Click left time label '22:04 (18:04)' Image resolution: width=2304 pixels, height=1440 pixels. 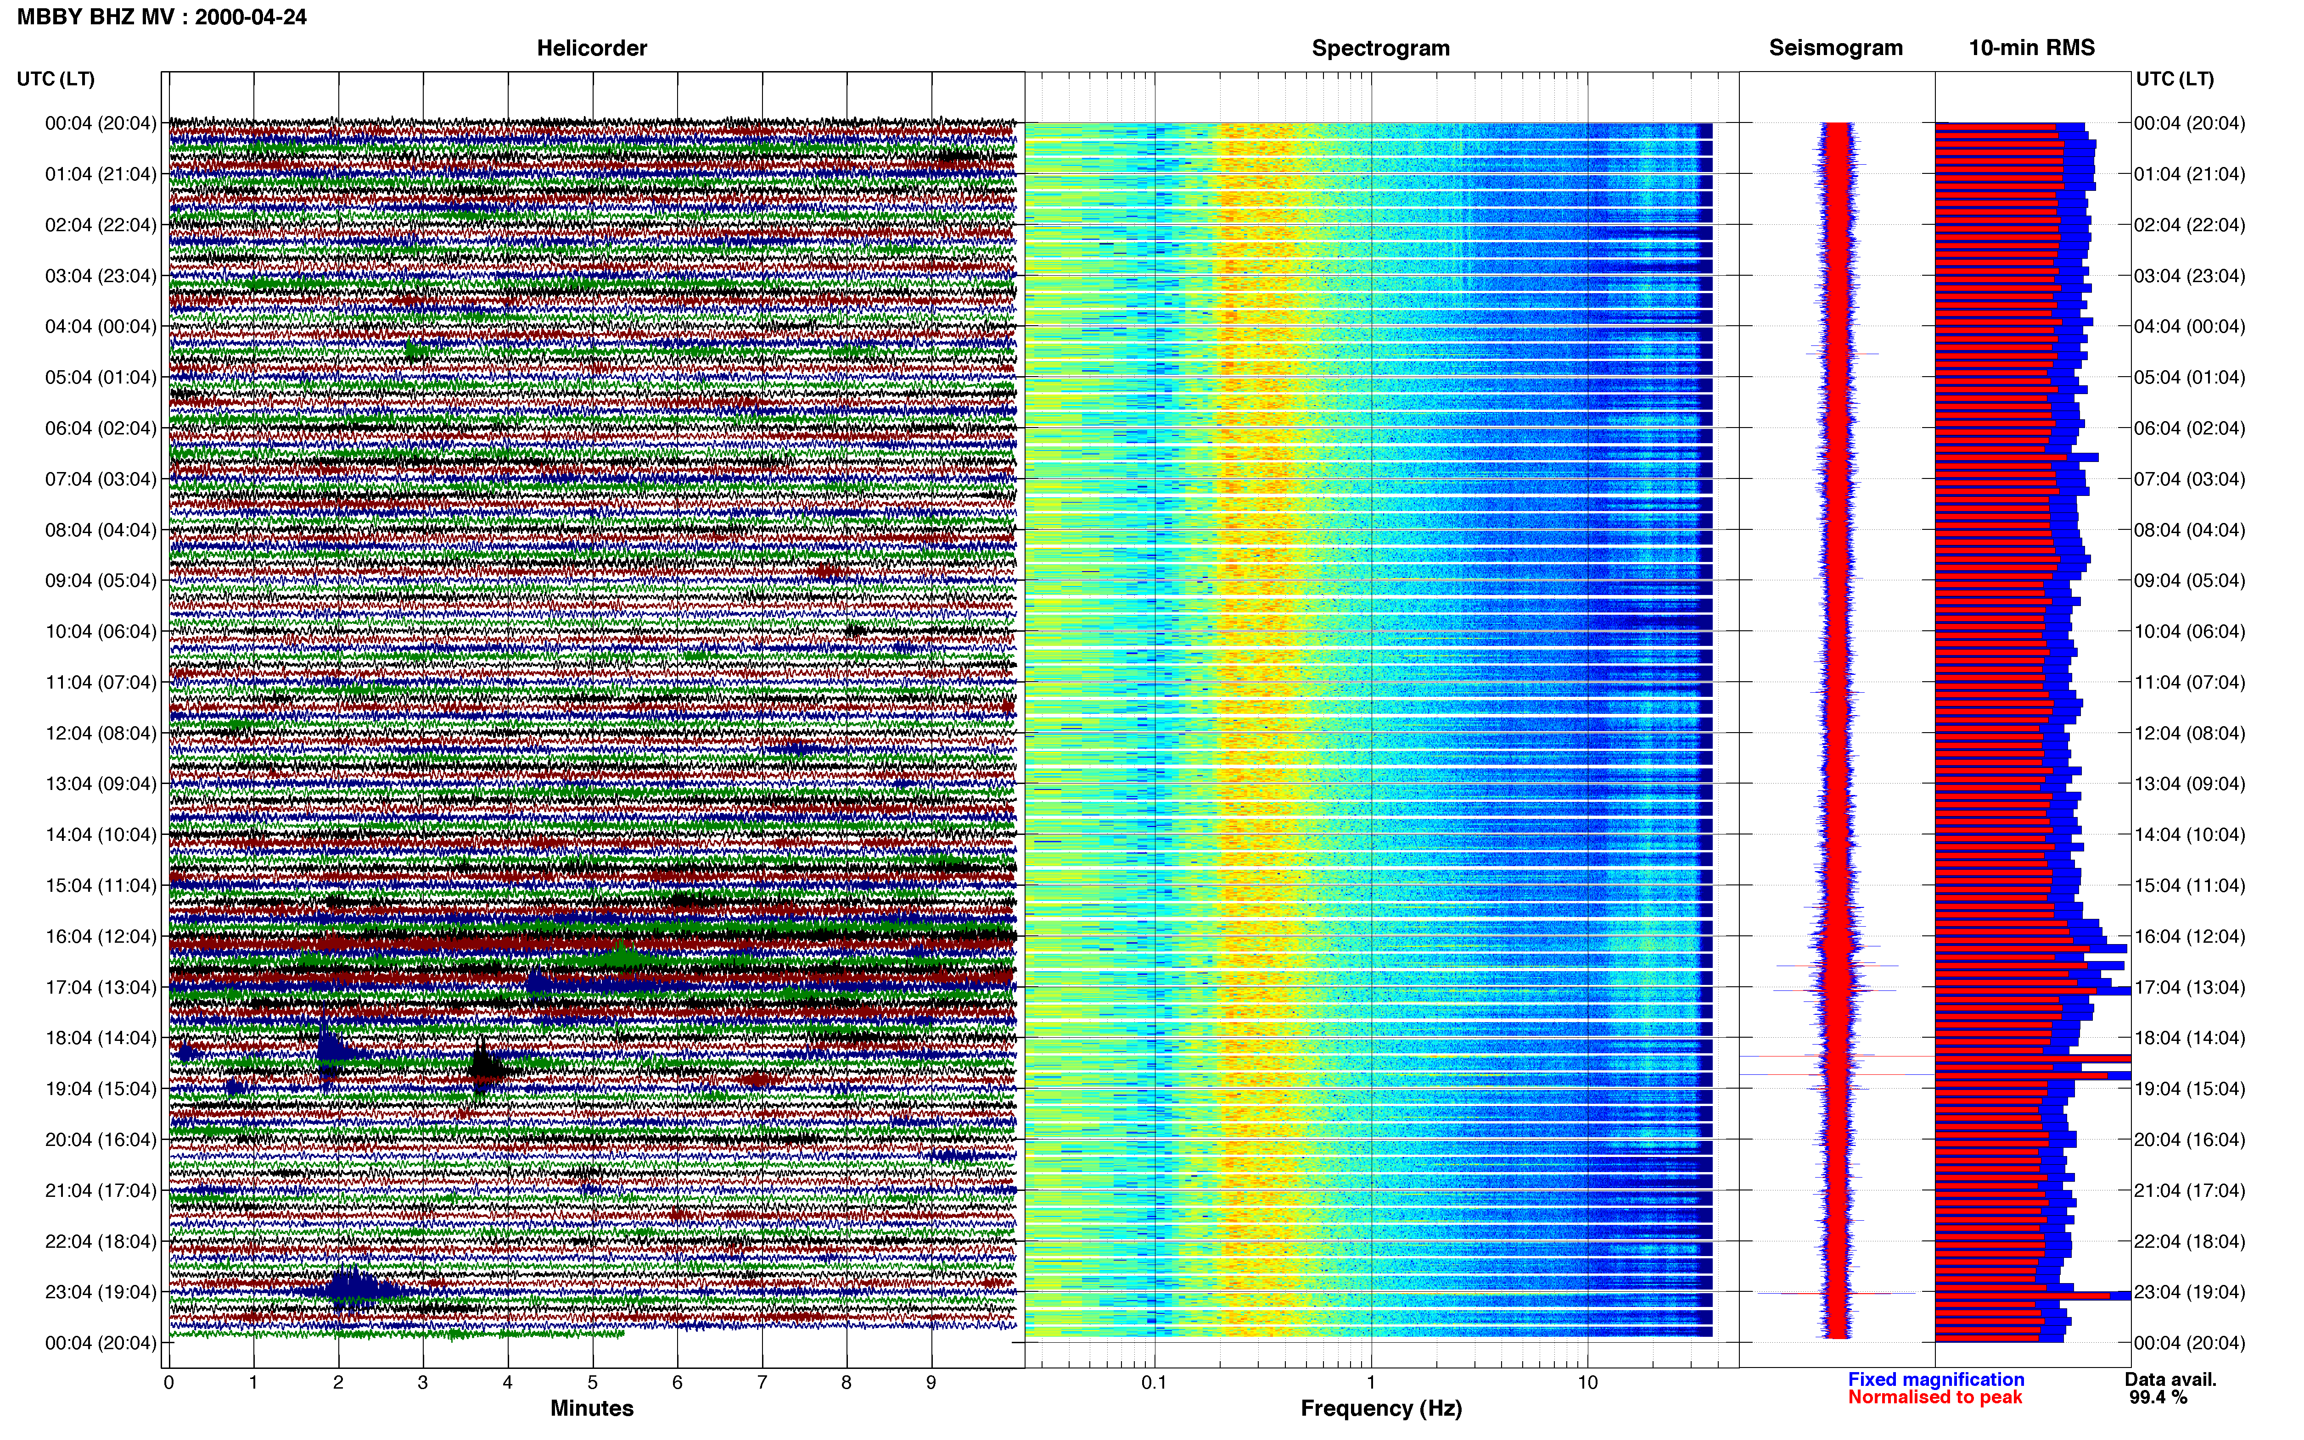pos(101,1241)
